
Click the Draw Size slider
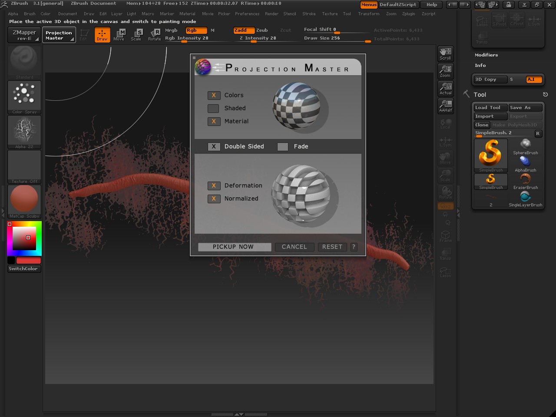pos(337,38)
